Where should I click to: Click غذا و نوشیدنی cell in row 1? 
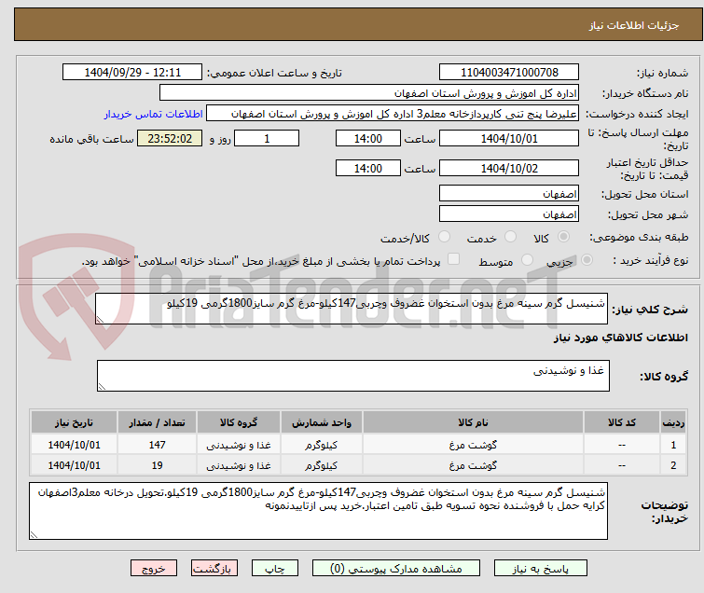pyautogui.click(x=239, y=445)
